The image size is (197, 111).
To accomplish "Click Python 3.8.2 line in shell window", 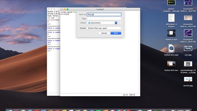I will [53, 12].
